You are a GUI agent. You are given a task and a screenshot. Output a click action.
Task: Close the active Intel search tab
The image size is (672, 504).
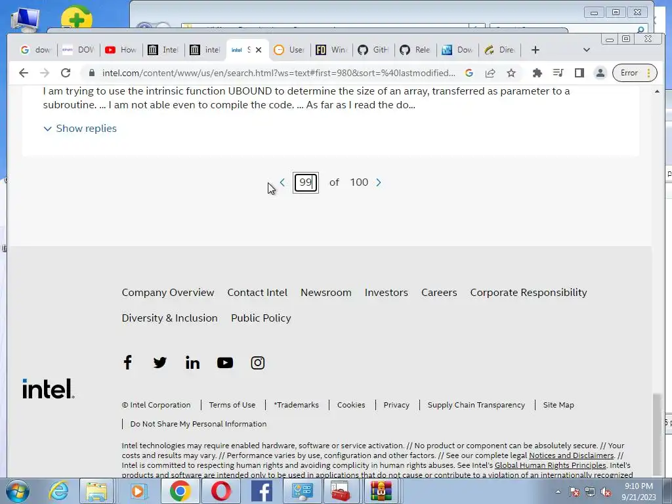259,50
